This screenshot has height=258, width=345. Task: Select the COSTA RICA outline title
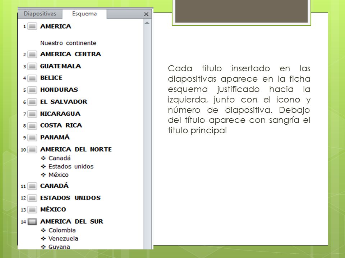click(61, 125)
